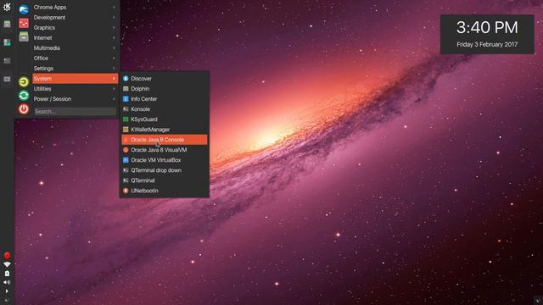The image size is (543, 305).
Task: Click the green-accented task icon in left panel
Action: coord(7,42)
